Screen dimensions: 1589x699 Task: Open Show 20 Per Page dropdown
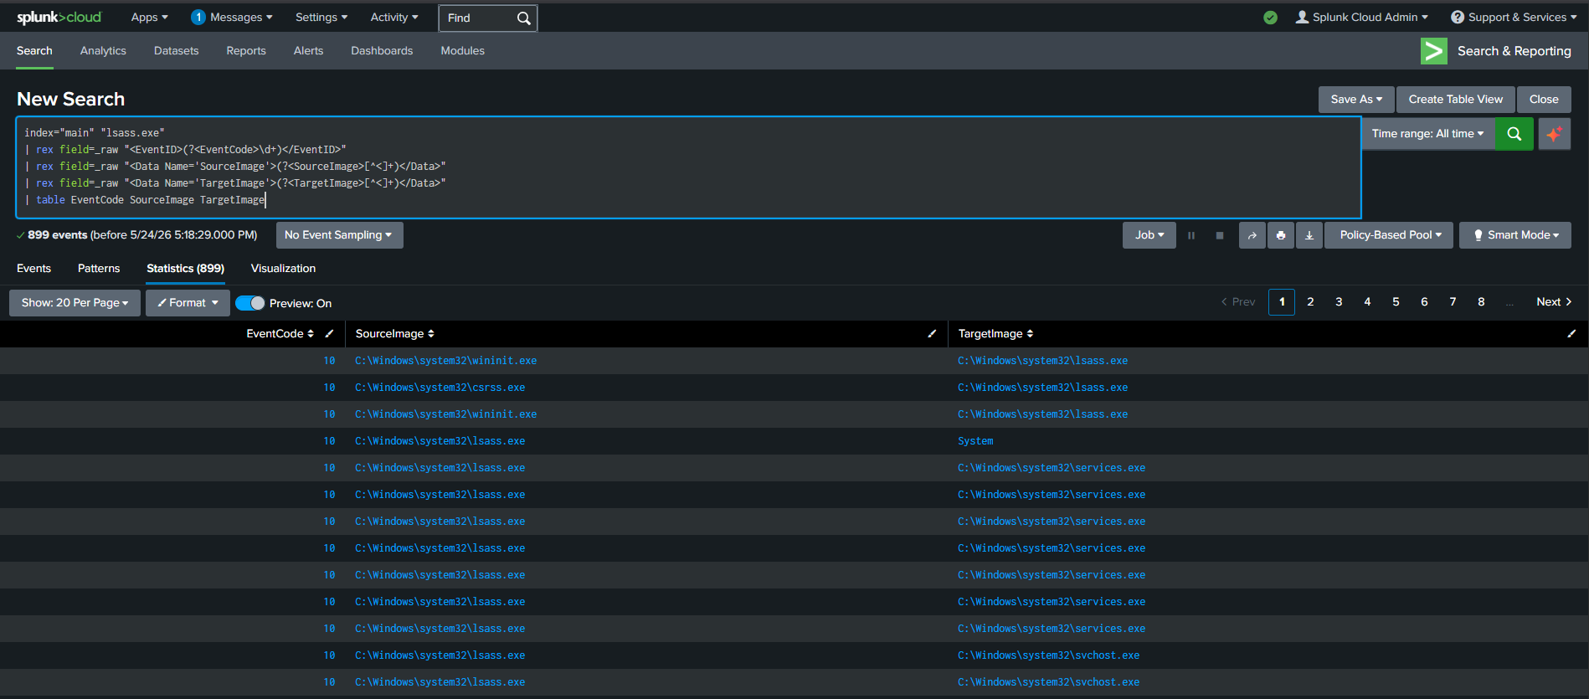[x=75, y=303]
